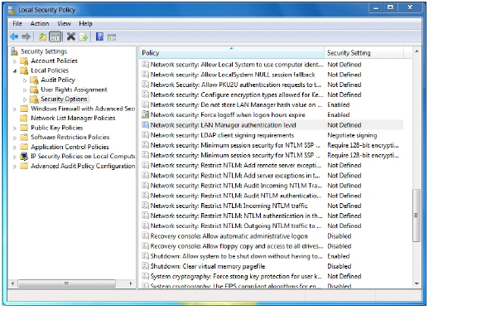Open the Help menu
477x315 pixels.
tap(85, 23)
